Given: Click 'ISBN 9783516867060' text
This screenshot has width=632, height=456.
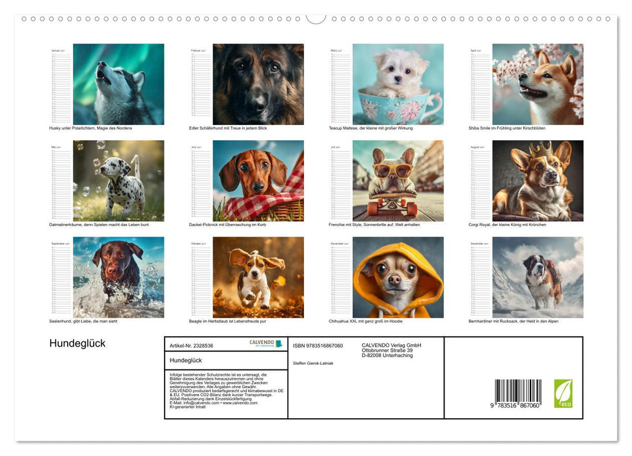Looking at the screenshot, I should click(318, 346).
